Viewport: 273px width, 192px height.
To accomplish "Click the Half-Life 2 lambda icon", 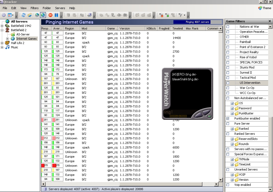I will click(x=7, y=43).
